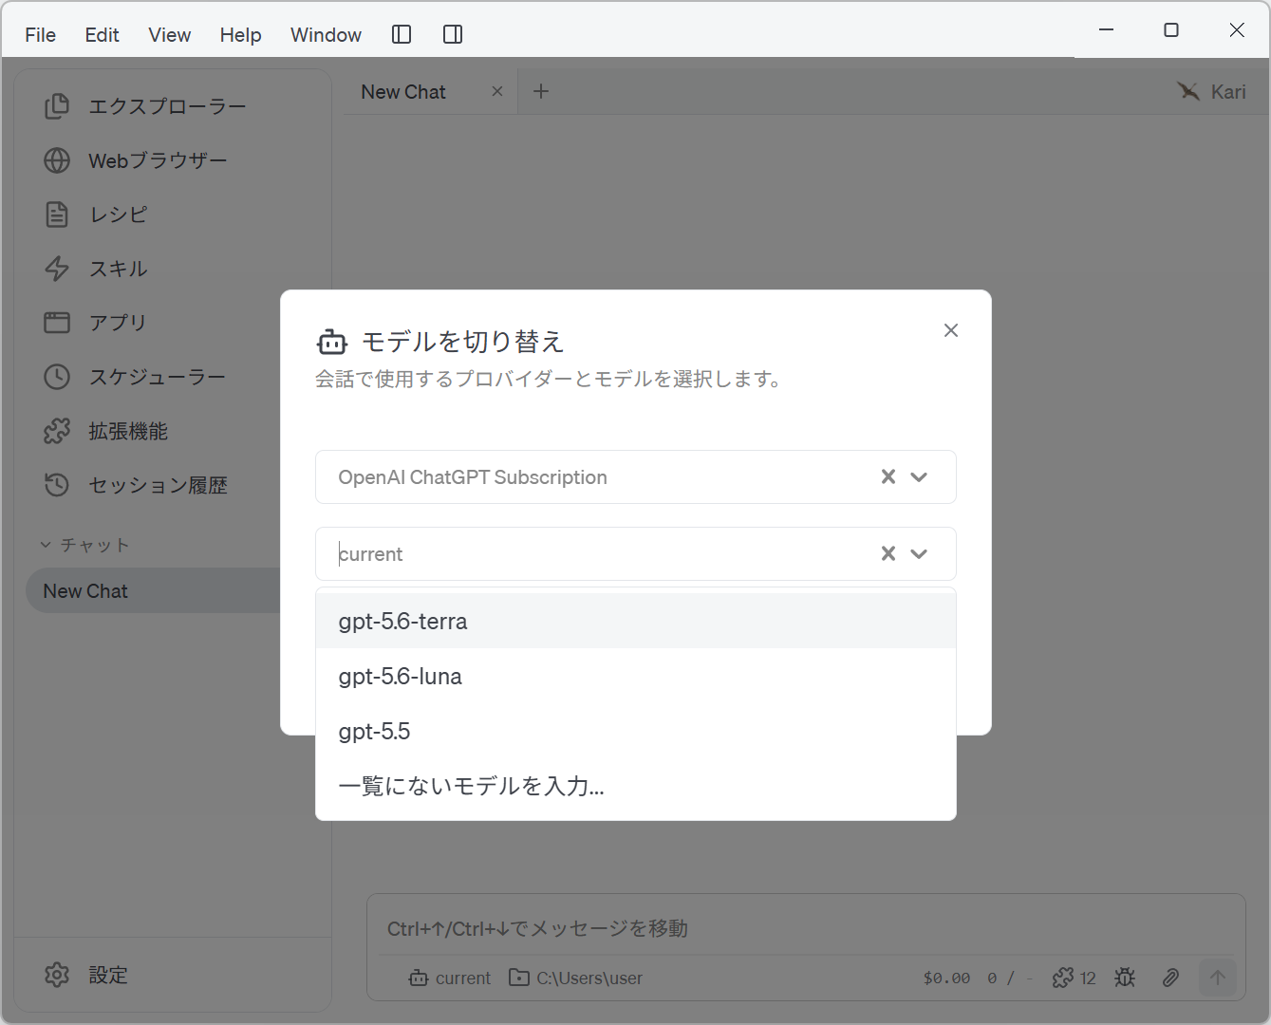Click the chat message input box

pyautogui.click(x=806, y=928)
